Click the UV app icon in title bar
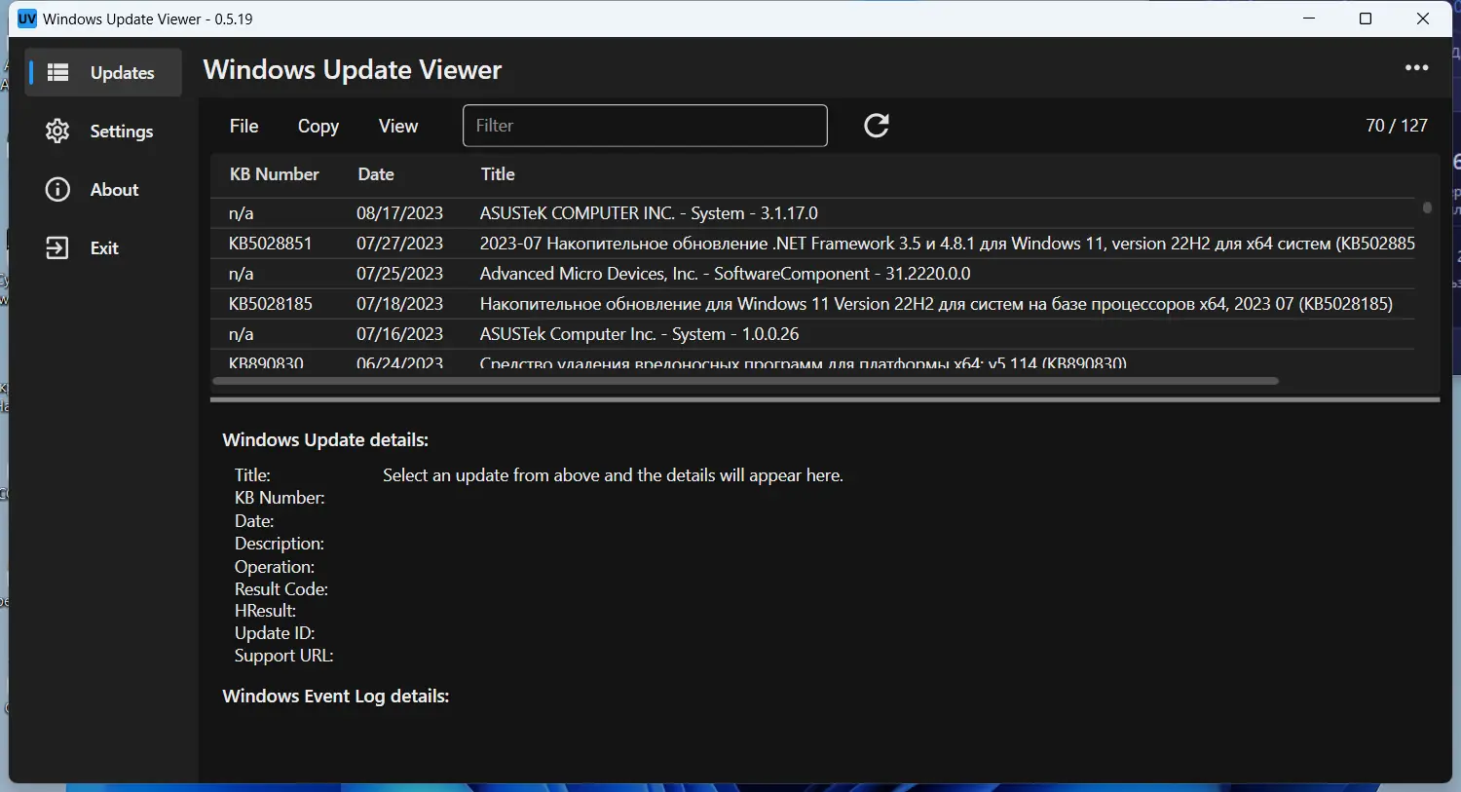Image resolution: width=1461 pixels, height=792 pixels. point(26,18)
